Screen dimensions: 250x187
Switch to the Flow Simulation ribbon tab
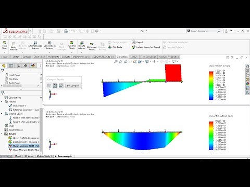[x=148, y=57]
